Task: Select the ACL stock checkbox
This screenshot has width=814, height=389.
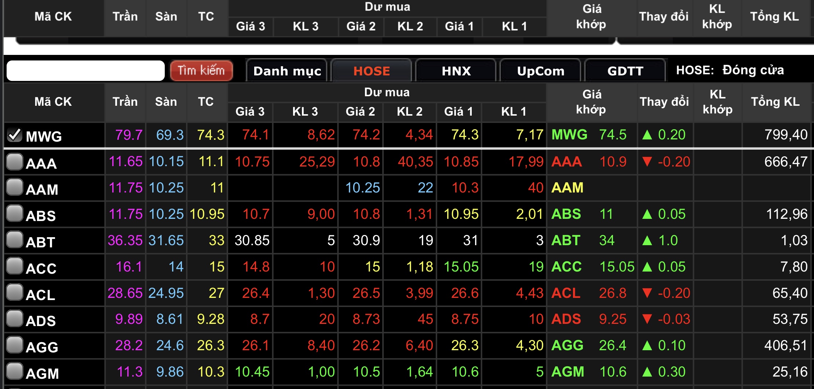Action: coord(15,292)
